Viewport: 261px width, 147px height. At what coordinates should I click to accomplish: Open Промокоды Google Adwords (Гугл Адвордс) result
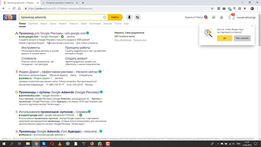59,131
